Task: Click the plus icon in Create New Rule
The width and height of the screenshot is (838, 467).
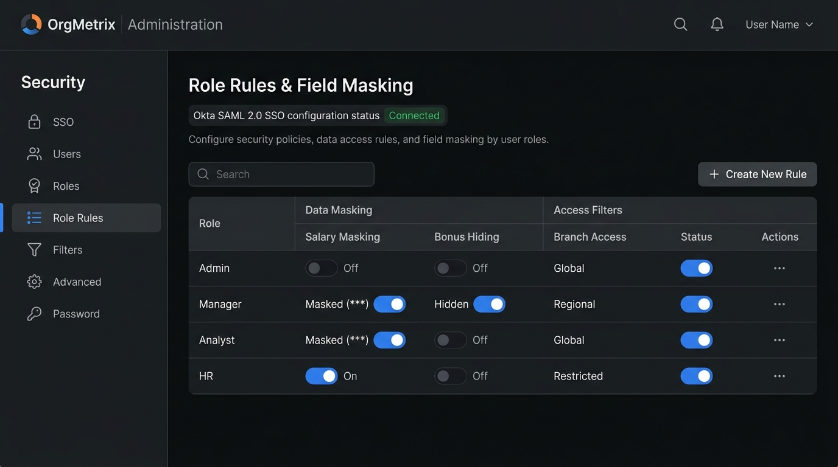Action: (714, 174)
